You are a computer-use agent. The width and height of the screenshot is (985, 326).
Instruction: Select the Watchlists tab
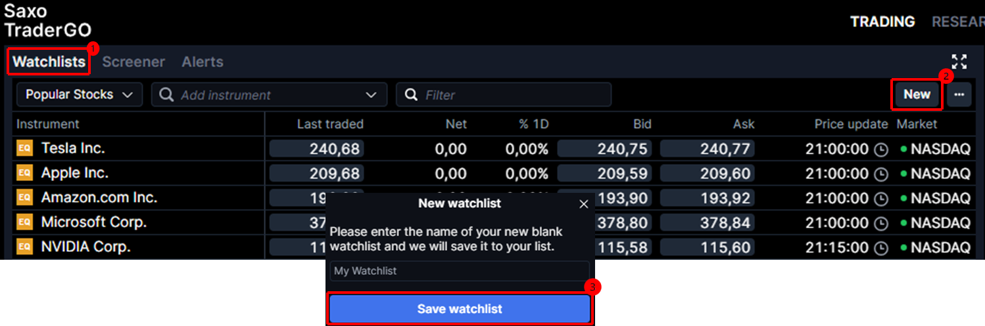49,62
